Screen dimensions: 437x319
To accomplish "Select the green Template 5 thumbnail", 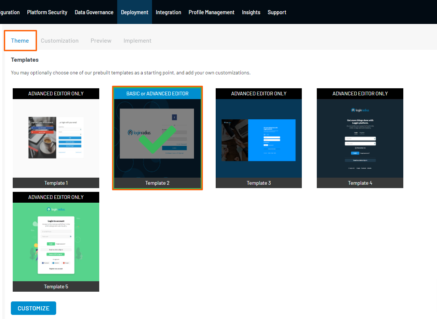I will point(56,242).
